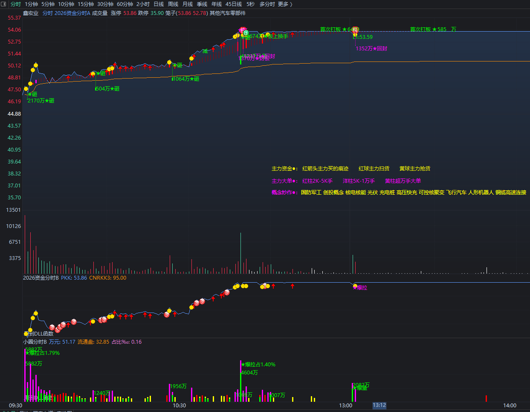
Task: Click the highlighted 13:12 cursor time
Action: point(379,405)
